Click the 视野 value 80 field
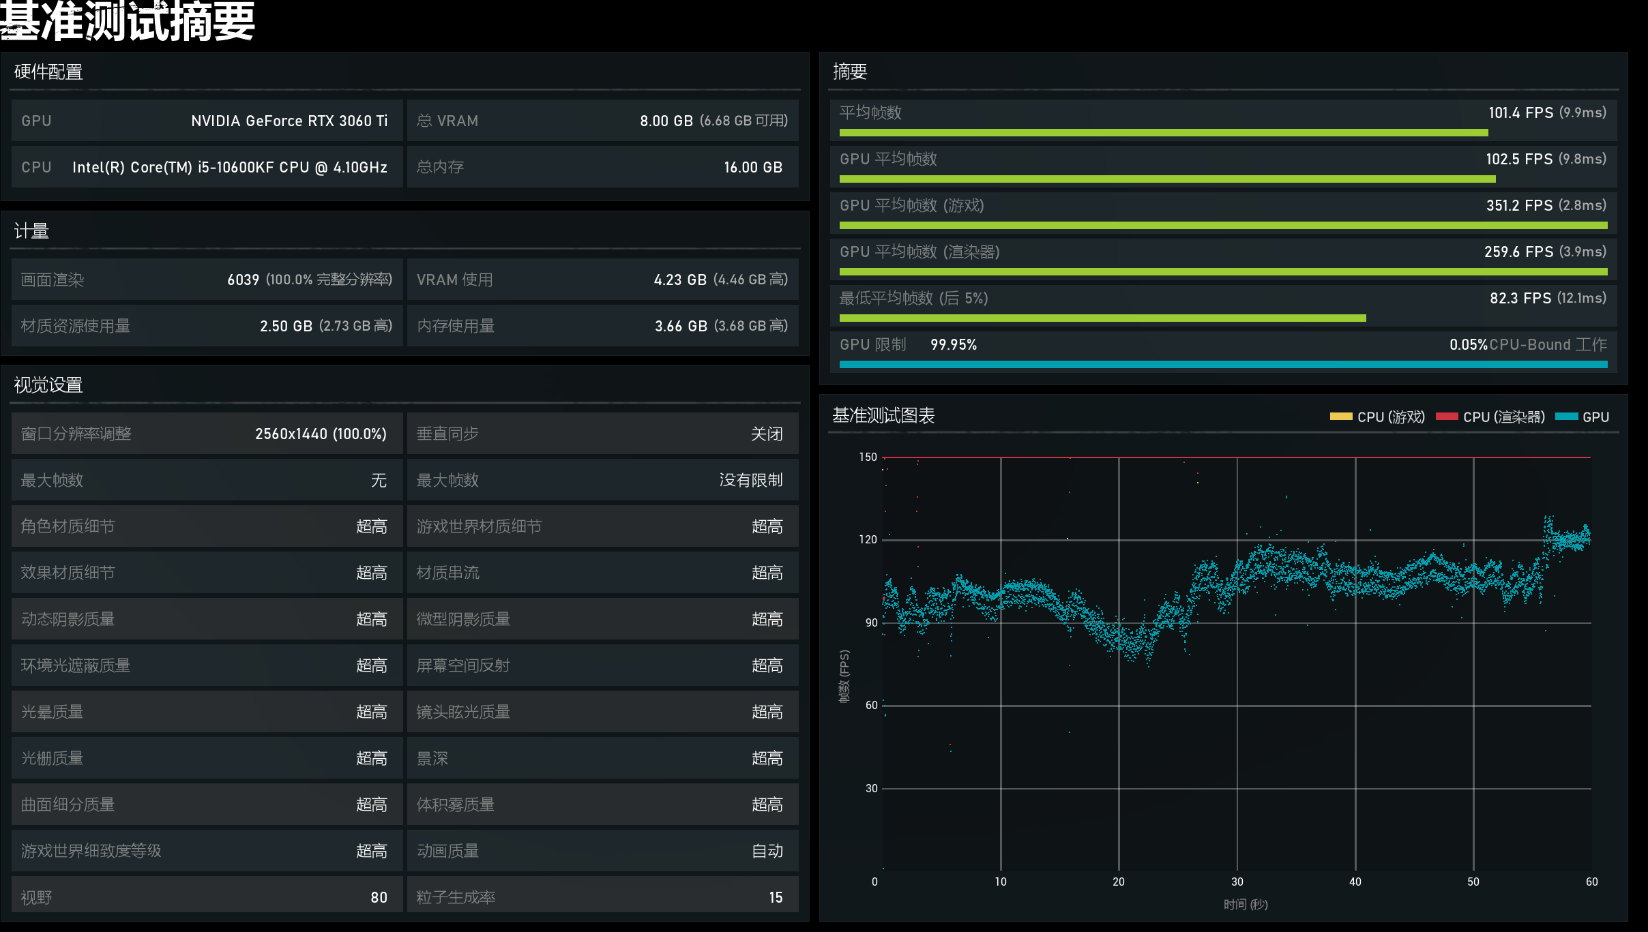Viewport: 1648px width, 932px height. click(x=379, y=897)
